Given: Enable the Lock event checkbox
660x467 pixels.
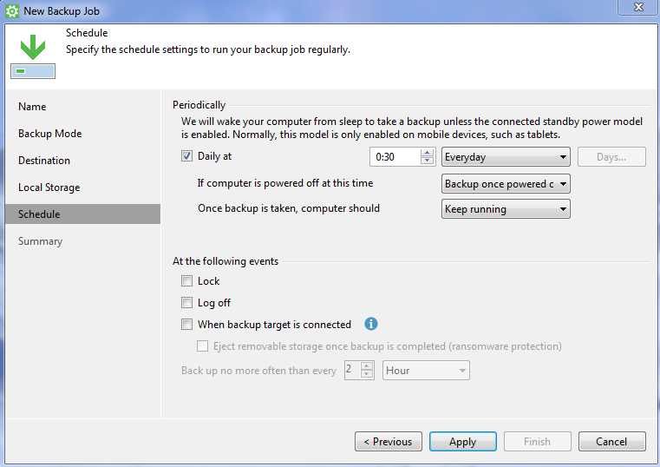Looking at the screenshot, I should coord(186,281).
